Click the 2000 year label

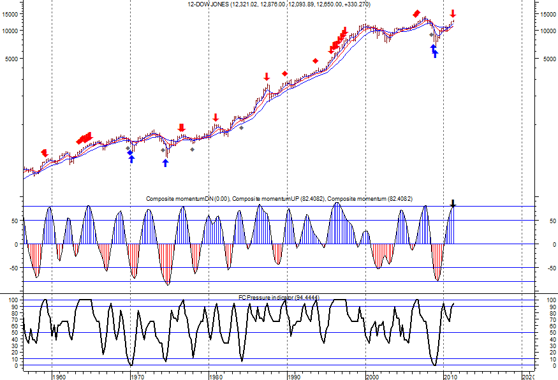click(x=372, y=377)
